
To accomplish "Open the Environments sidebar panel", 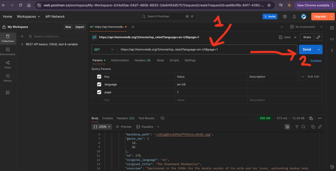I will click(7, 51).
